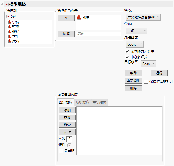174x166 pixels.
Task: Click the nominal icon beside 课程 column
Action: point(9,32)
